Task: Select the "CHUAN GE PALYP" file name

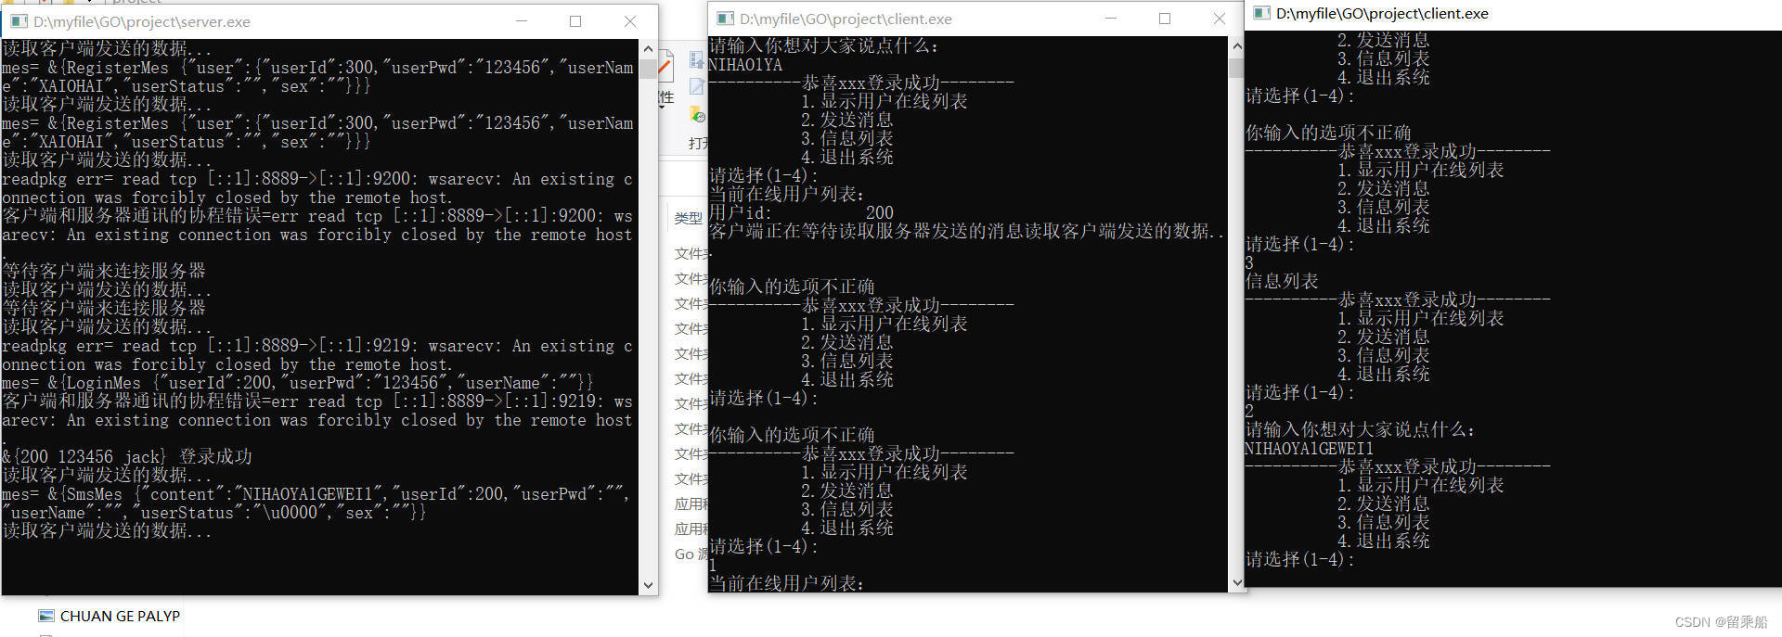Action: click(120, 616)
